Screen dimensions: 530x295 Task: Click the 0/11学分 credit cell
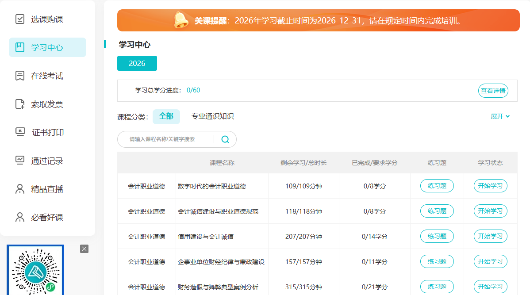pos(375,262)
